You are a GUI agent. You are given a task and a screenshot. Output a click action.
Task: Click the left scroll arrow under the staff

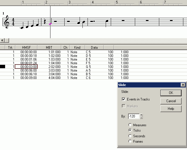click(x=2, y=40)
